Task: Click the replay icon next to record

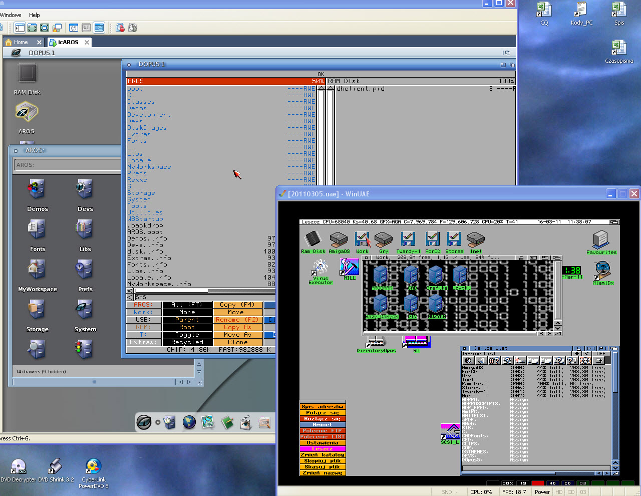Action: (133, 28)
